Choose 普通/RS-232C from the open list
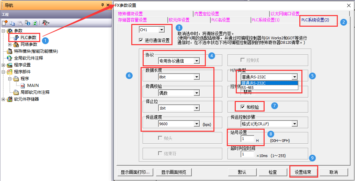This screenshot has width=355, height=181. click(x=269, y=83)
